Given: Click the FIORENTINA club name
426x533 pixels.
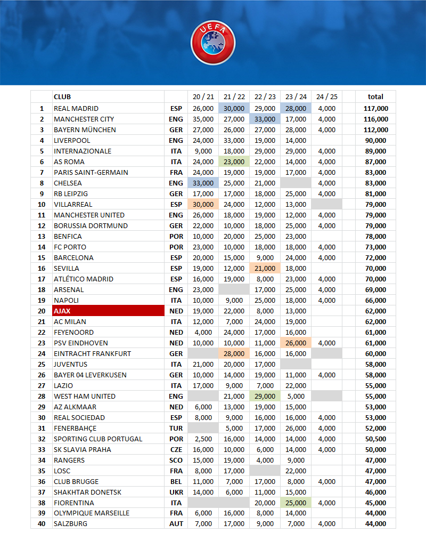Looking at the screenshot, I should 73,503.
